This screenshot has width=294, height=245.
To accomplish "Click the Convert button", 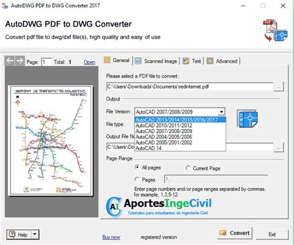I will pyautogui.click(x=234, y=233).
